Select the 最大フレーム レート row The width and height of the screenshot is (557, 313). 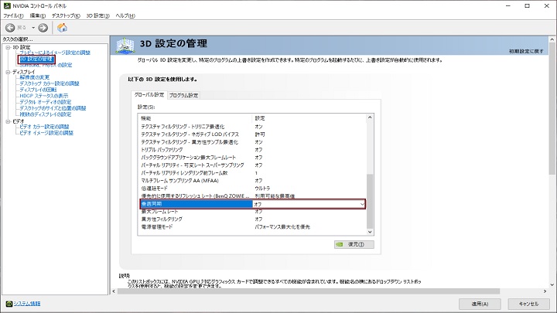252,212
